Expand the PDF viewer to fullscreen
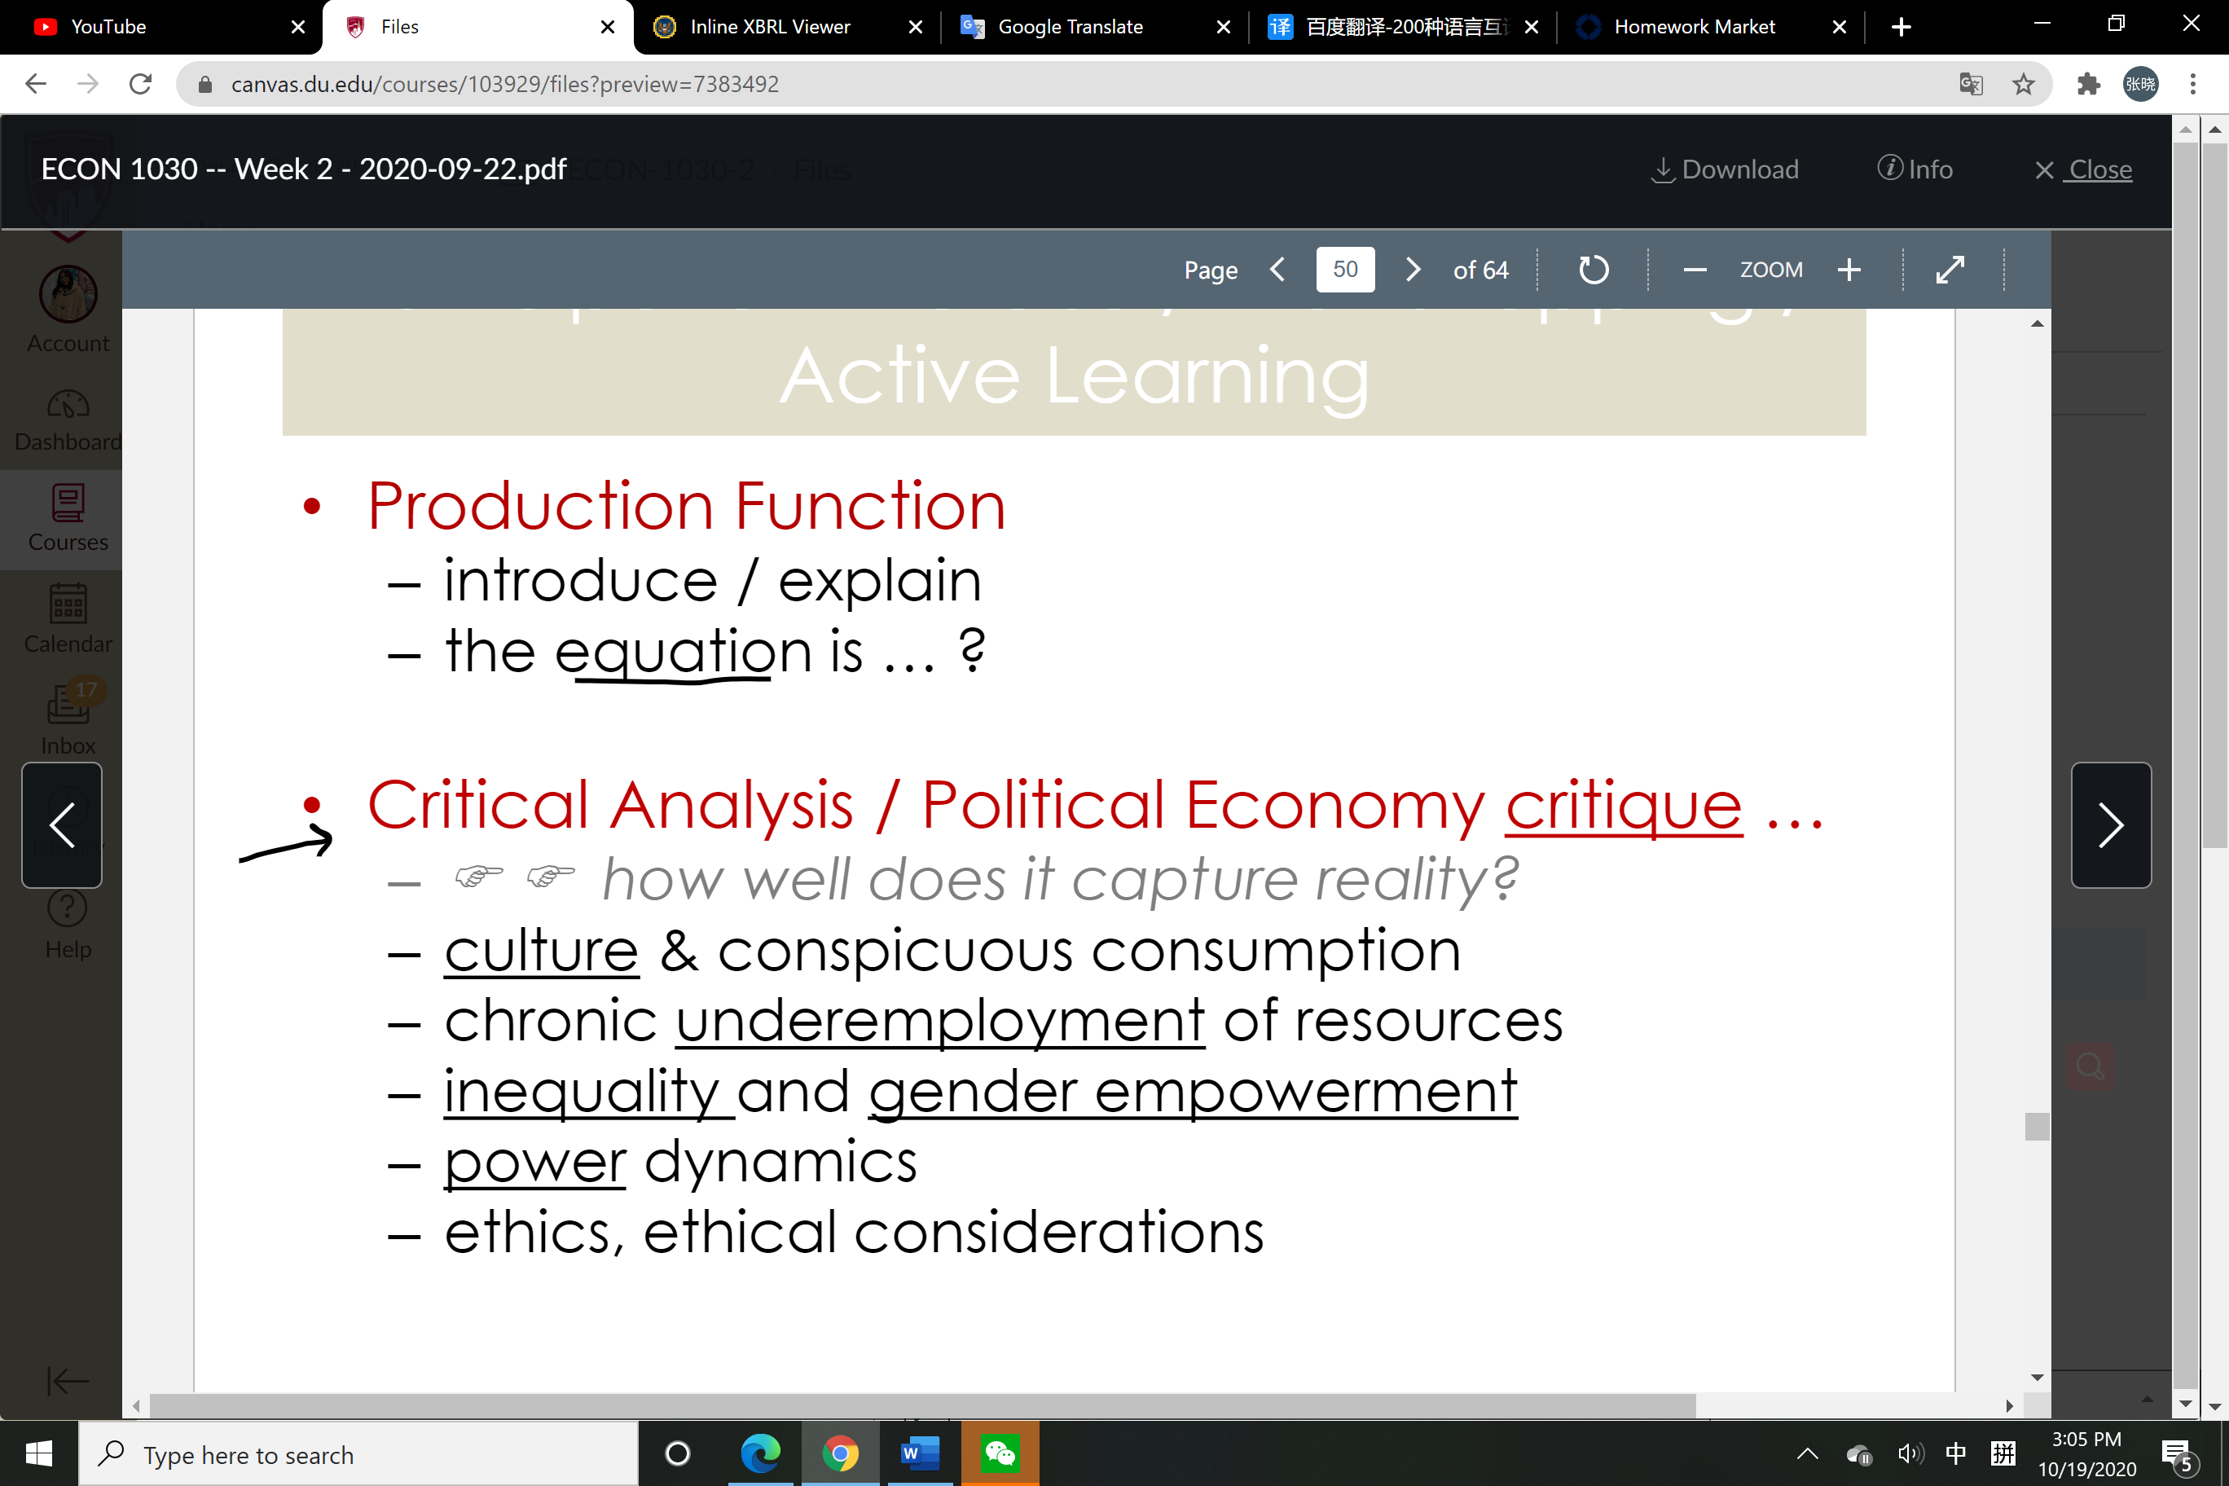Screen dimensions: 2229x1486 (x=1950, y=270)
